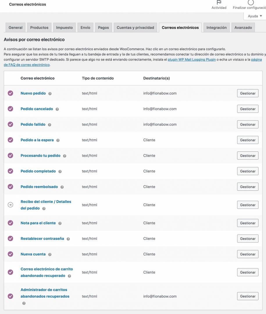Toggle enabled status of Nota para el cliente
266x314 pixels.
(10, 223)
